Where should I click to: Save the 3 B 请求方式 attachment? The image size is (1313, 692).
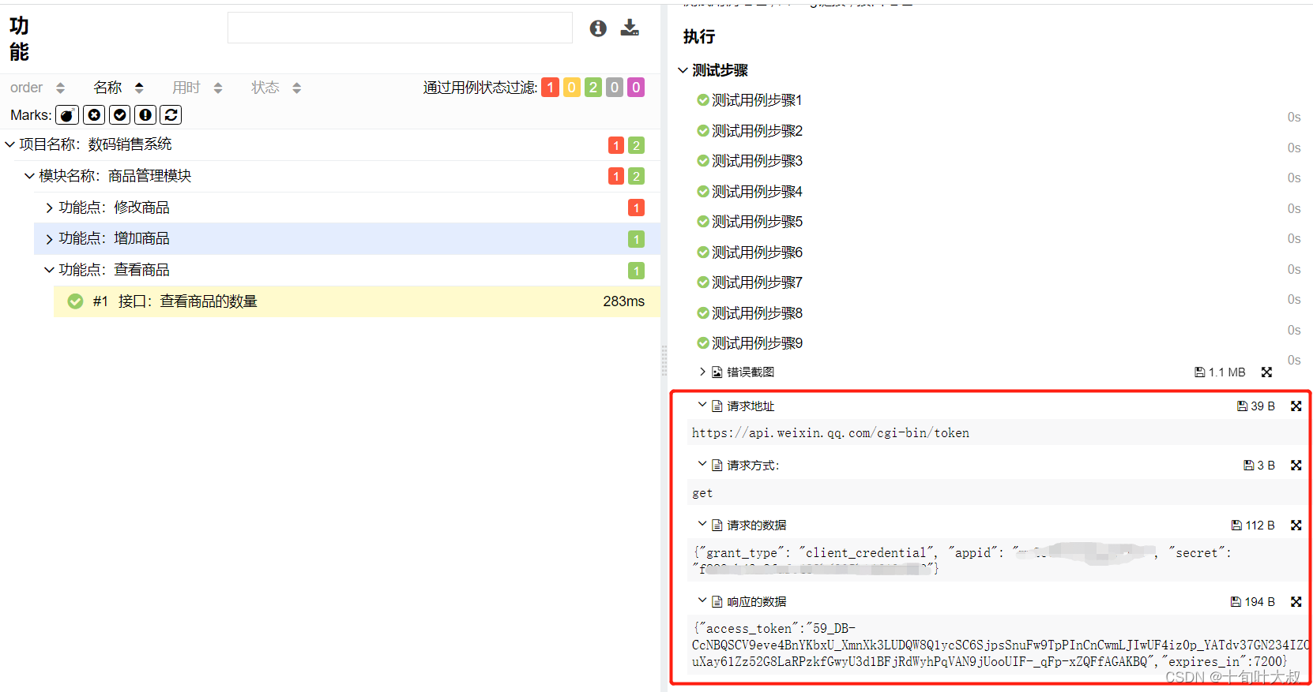1259,466
